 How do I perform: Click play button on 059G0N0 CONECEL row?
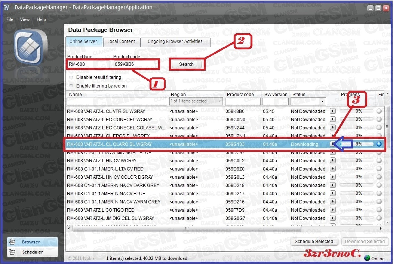pyautogui.click(x=333, y=119)
